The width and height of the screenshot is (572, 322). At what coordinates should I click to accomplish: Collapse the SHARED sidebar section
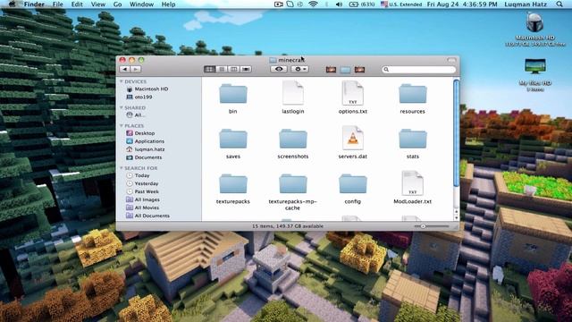click(122, 107)
